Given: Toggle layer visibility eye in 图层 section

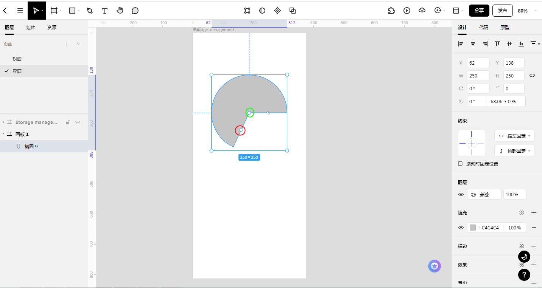Looking at the screenshot, I should [461, 194].
